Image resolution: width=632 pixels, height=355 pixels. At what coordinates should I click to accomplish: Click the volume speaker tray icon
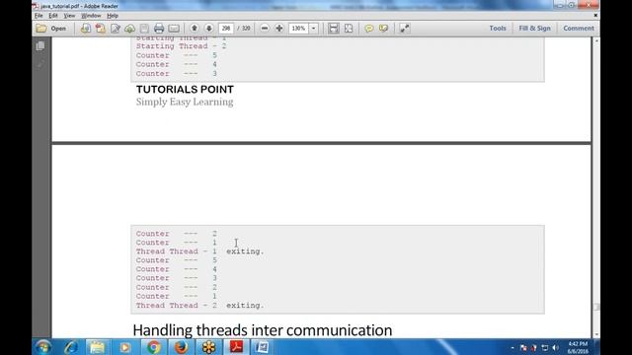555,348
